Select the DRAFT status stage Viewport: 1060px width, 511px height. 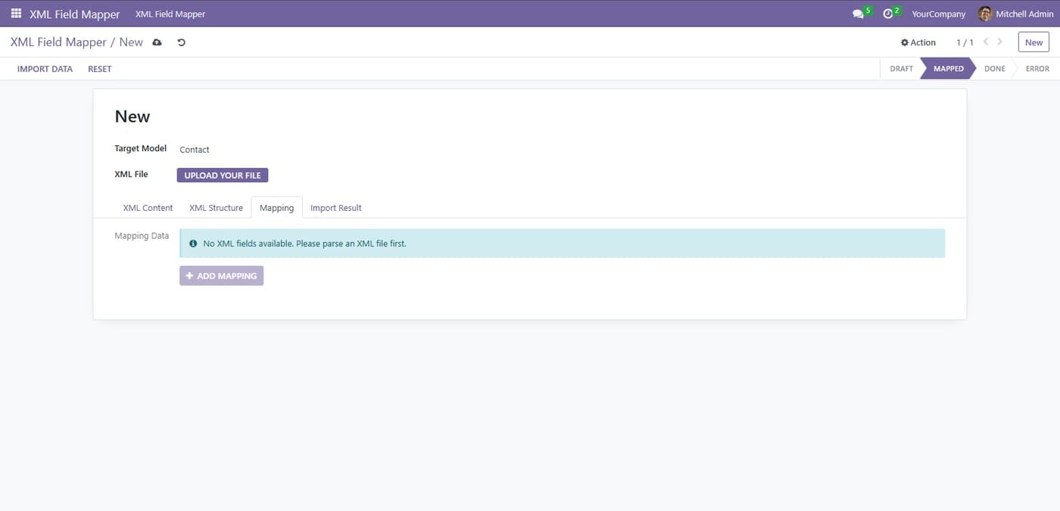[901, 69]
